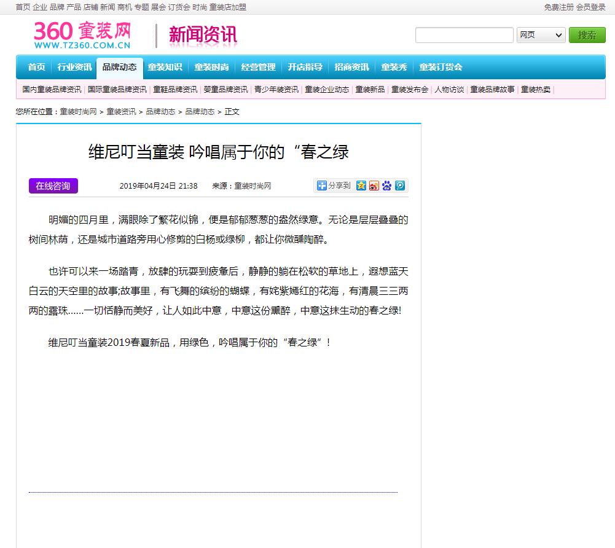This screenshot has width=615, height=548.
Task: Click 商机 in the top gray bar
Action: [x=125, y=7]
